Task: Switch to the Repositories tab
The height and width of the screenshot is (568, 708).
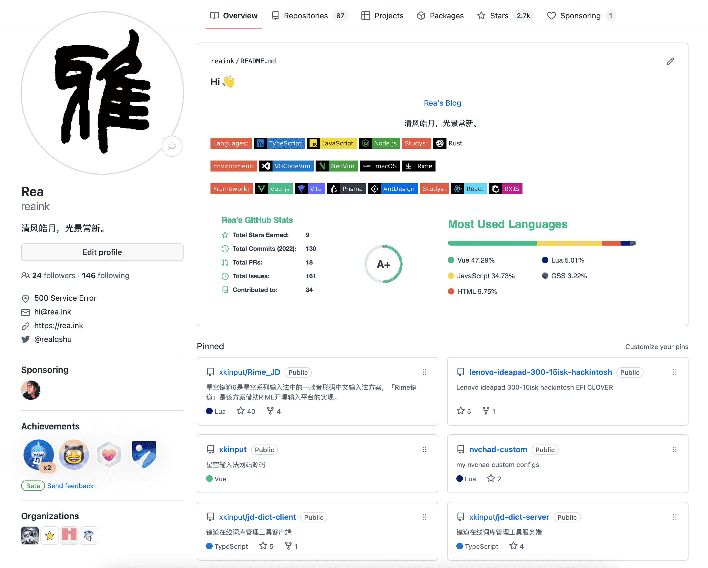Action: 305,16
